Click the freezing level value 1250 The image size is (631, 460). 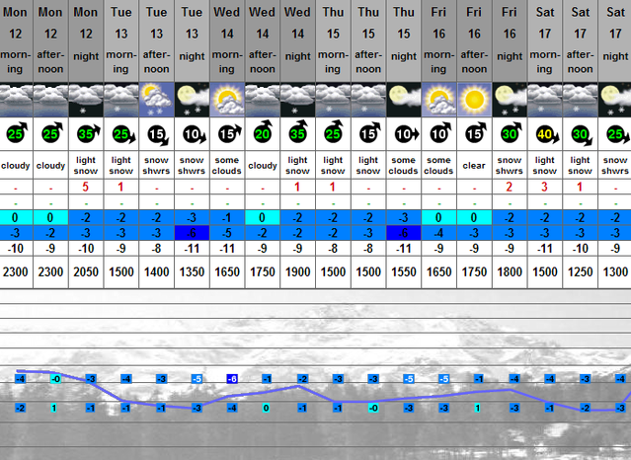point(581,272)
